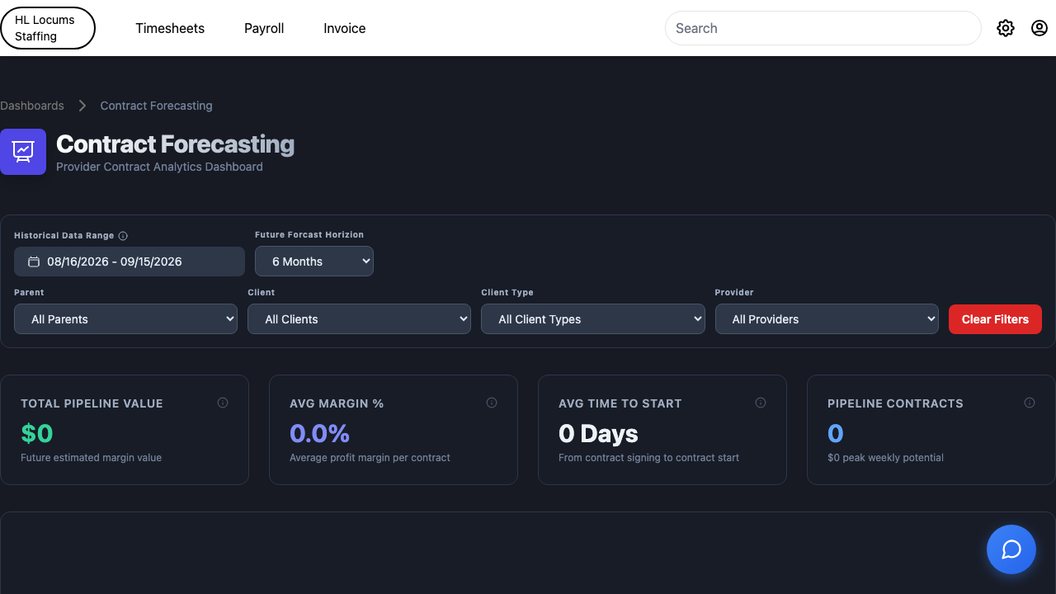Click Contract Forecasting breadcrumb

[156, 106]
